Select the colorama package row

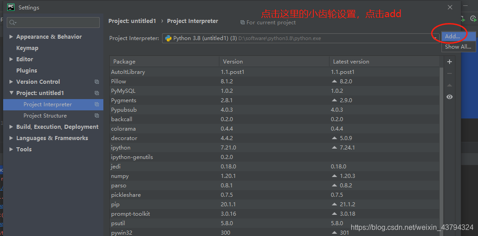[x=274, y=129]
